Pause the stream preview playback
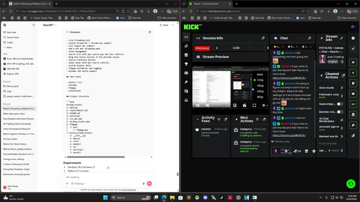360x202 pixels. point(198,105)
